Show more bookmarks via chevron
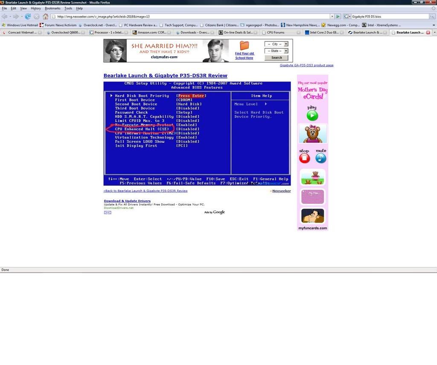This screenshot has width=437, height=365. coord(434,25)
